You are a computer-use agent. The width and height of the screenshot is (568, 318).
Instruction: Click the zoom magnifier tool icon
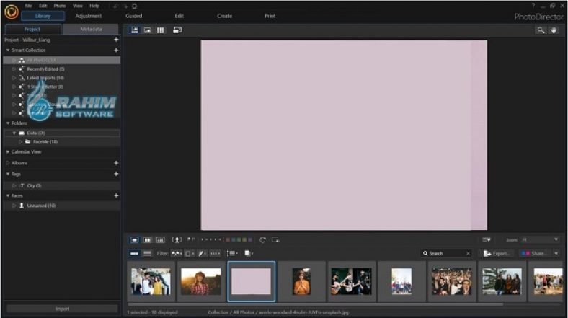tap(541, 30)
